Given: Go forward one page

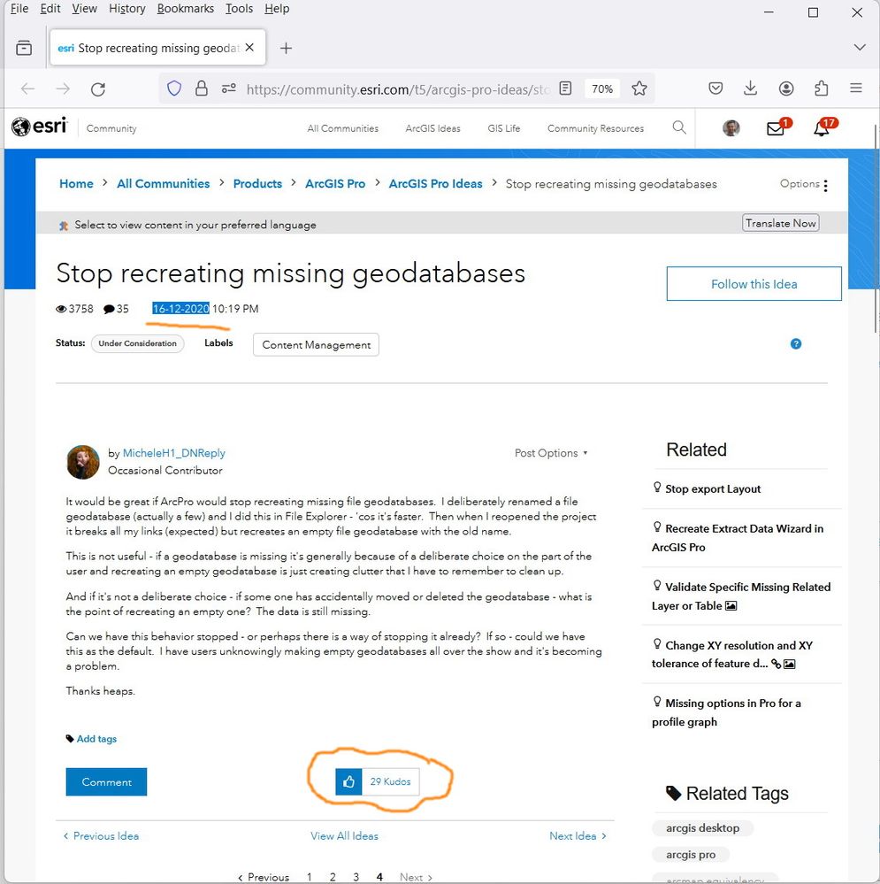Looking at the screenshot, I should [63, 88].
